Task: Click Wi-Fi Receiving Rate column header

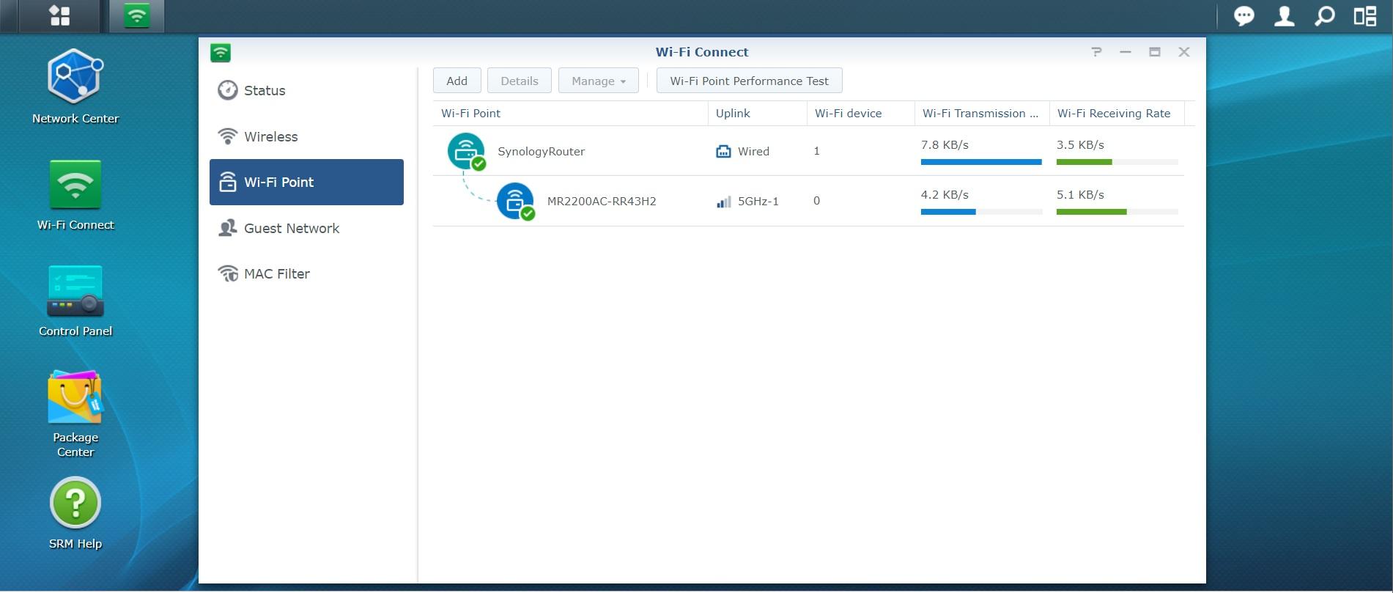Action: pos(1117,113)
